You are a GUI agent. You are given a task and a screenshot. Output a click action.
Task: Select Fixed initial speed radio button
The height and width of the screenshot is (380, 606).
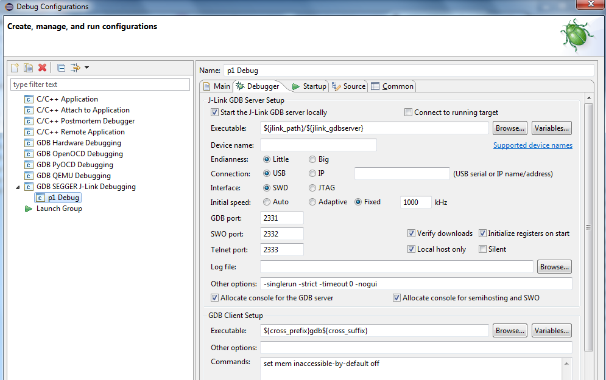point(358,202)
